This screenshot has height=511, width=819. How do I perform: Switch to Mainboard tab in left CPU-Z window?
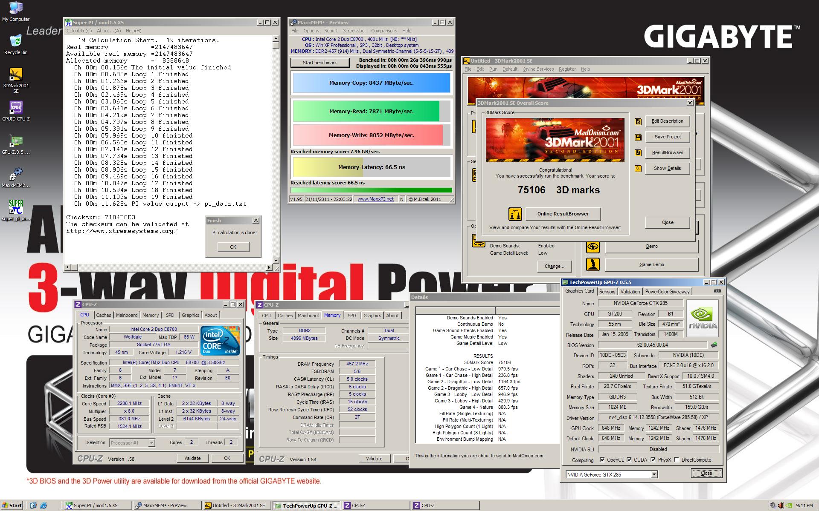(127, 315)
